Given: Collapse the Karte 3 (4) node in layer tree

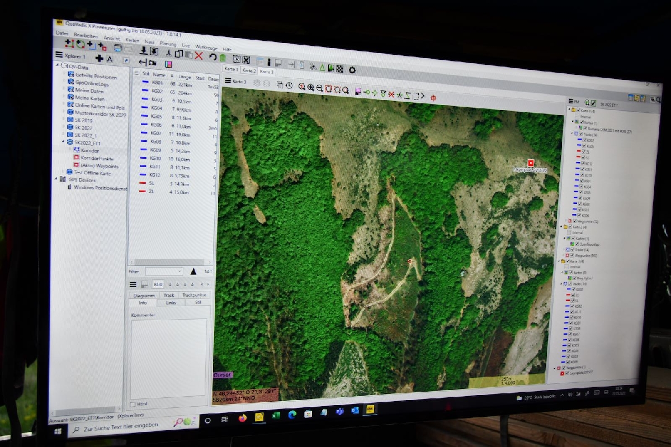Looking at the screenshot, I should pos(559,261).
